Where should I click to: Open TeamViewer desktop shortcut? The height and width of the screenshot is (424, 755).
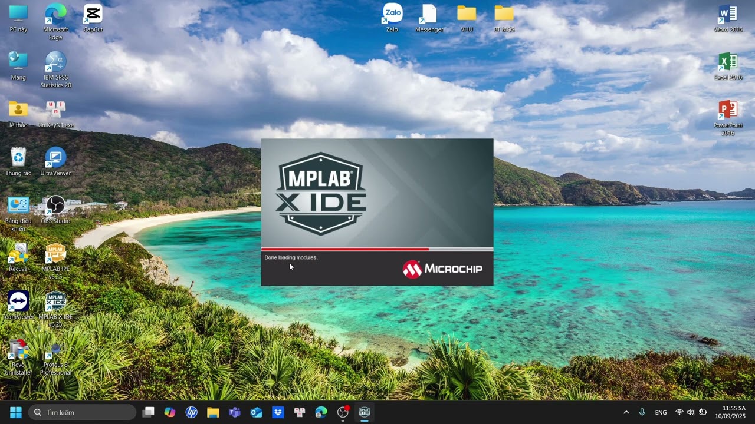click(x=18, y=306)
